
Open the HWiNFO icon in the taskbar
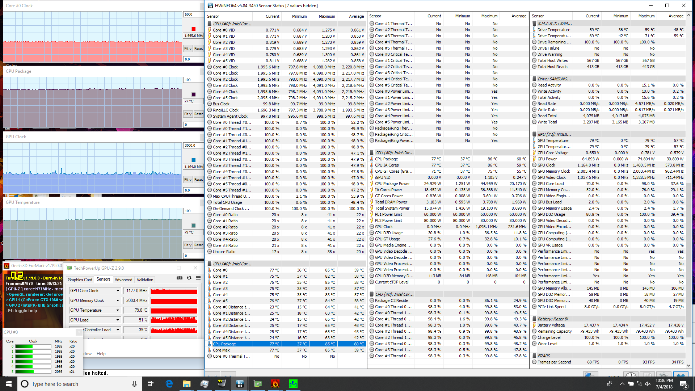pos(240,384)
